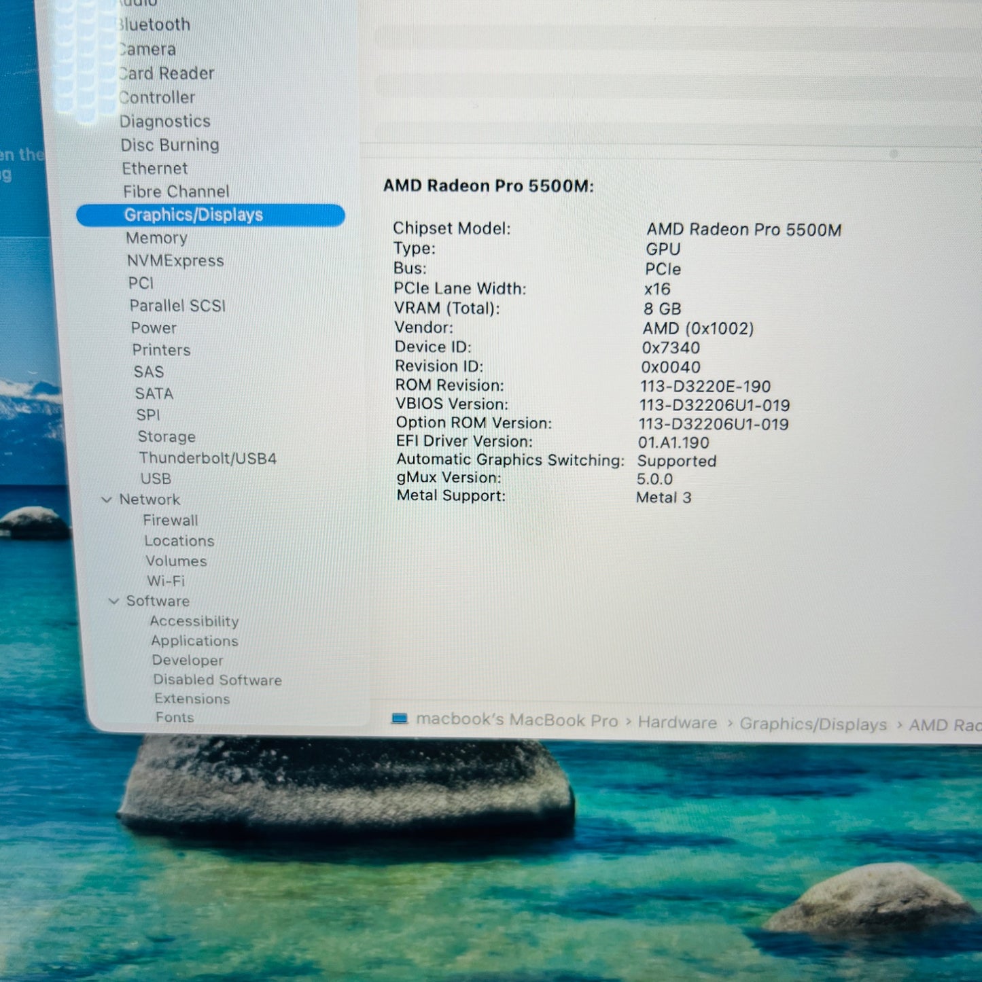Select Accessibility under Software
This screenshot has height=982, width=982.
click(x=194, y=621)
